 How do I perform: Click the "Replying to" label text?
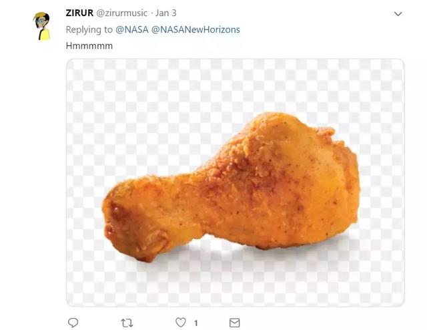pos(89,29)
